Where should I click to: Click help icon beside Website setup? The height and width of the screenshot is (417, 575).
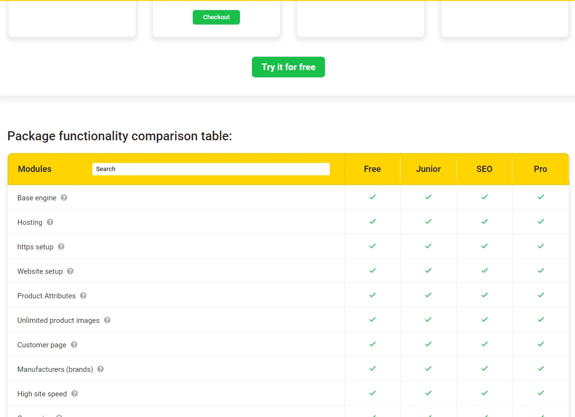pyautogui.click(x=70, y=271)
